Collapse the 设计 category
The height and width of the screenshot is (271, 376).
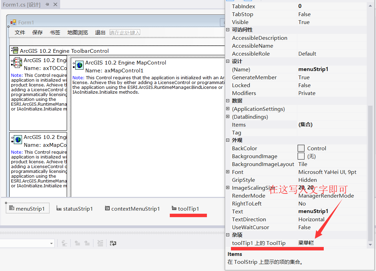(228, 61)
